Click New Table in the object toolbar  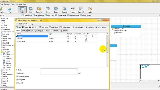(x=49, y=15)
